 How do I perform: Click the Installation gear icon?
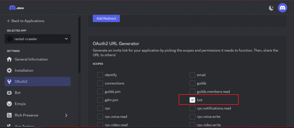[x=9, y=70]
